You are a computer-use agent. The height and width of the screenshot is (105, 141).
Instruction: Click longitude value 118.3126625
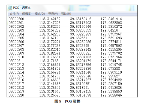pyautogui.click(x=50, y=95)
